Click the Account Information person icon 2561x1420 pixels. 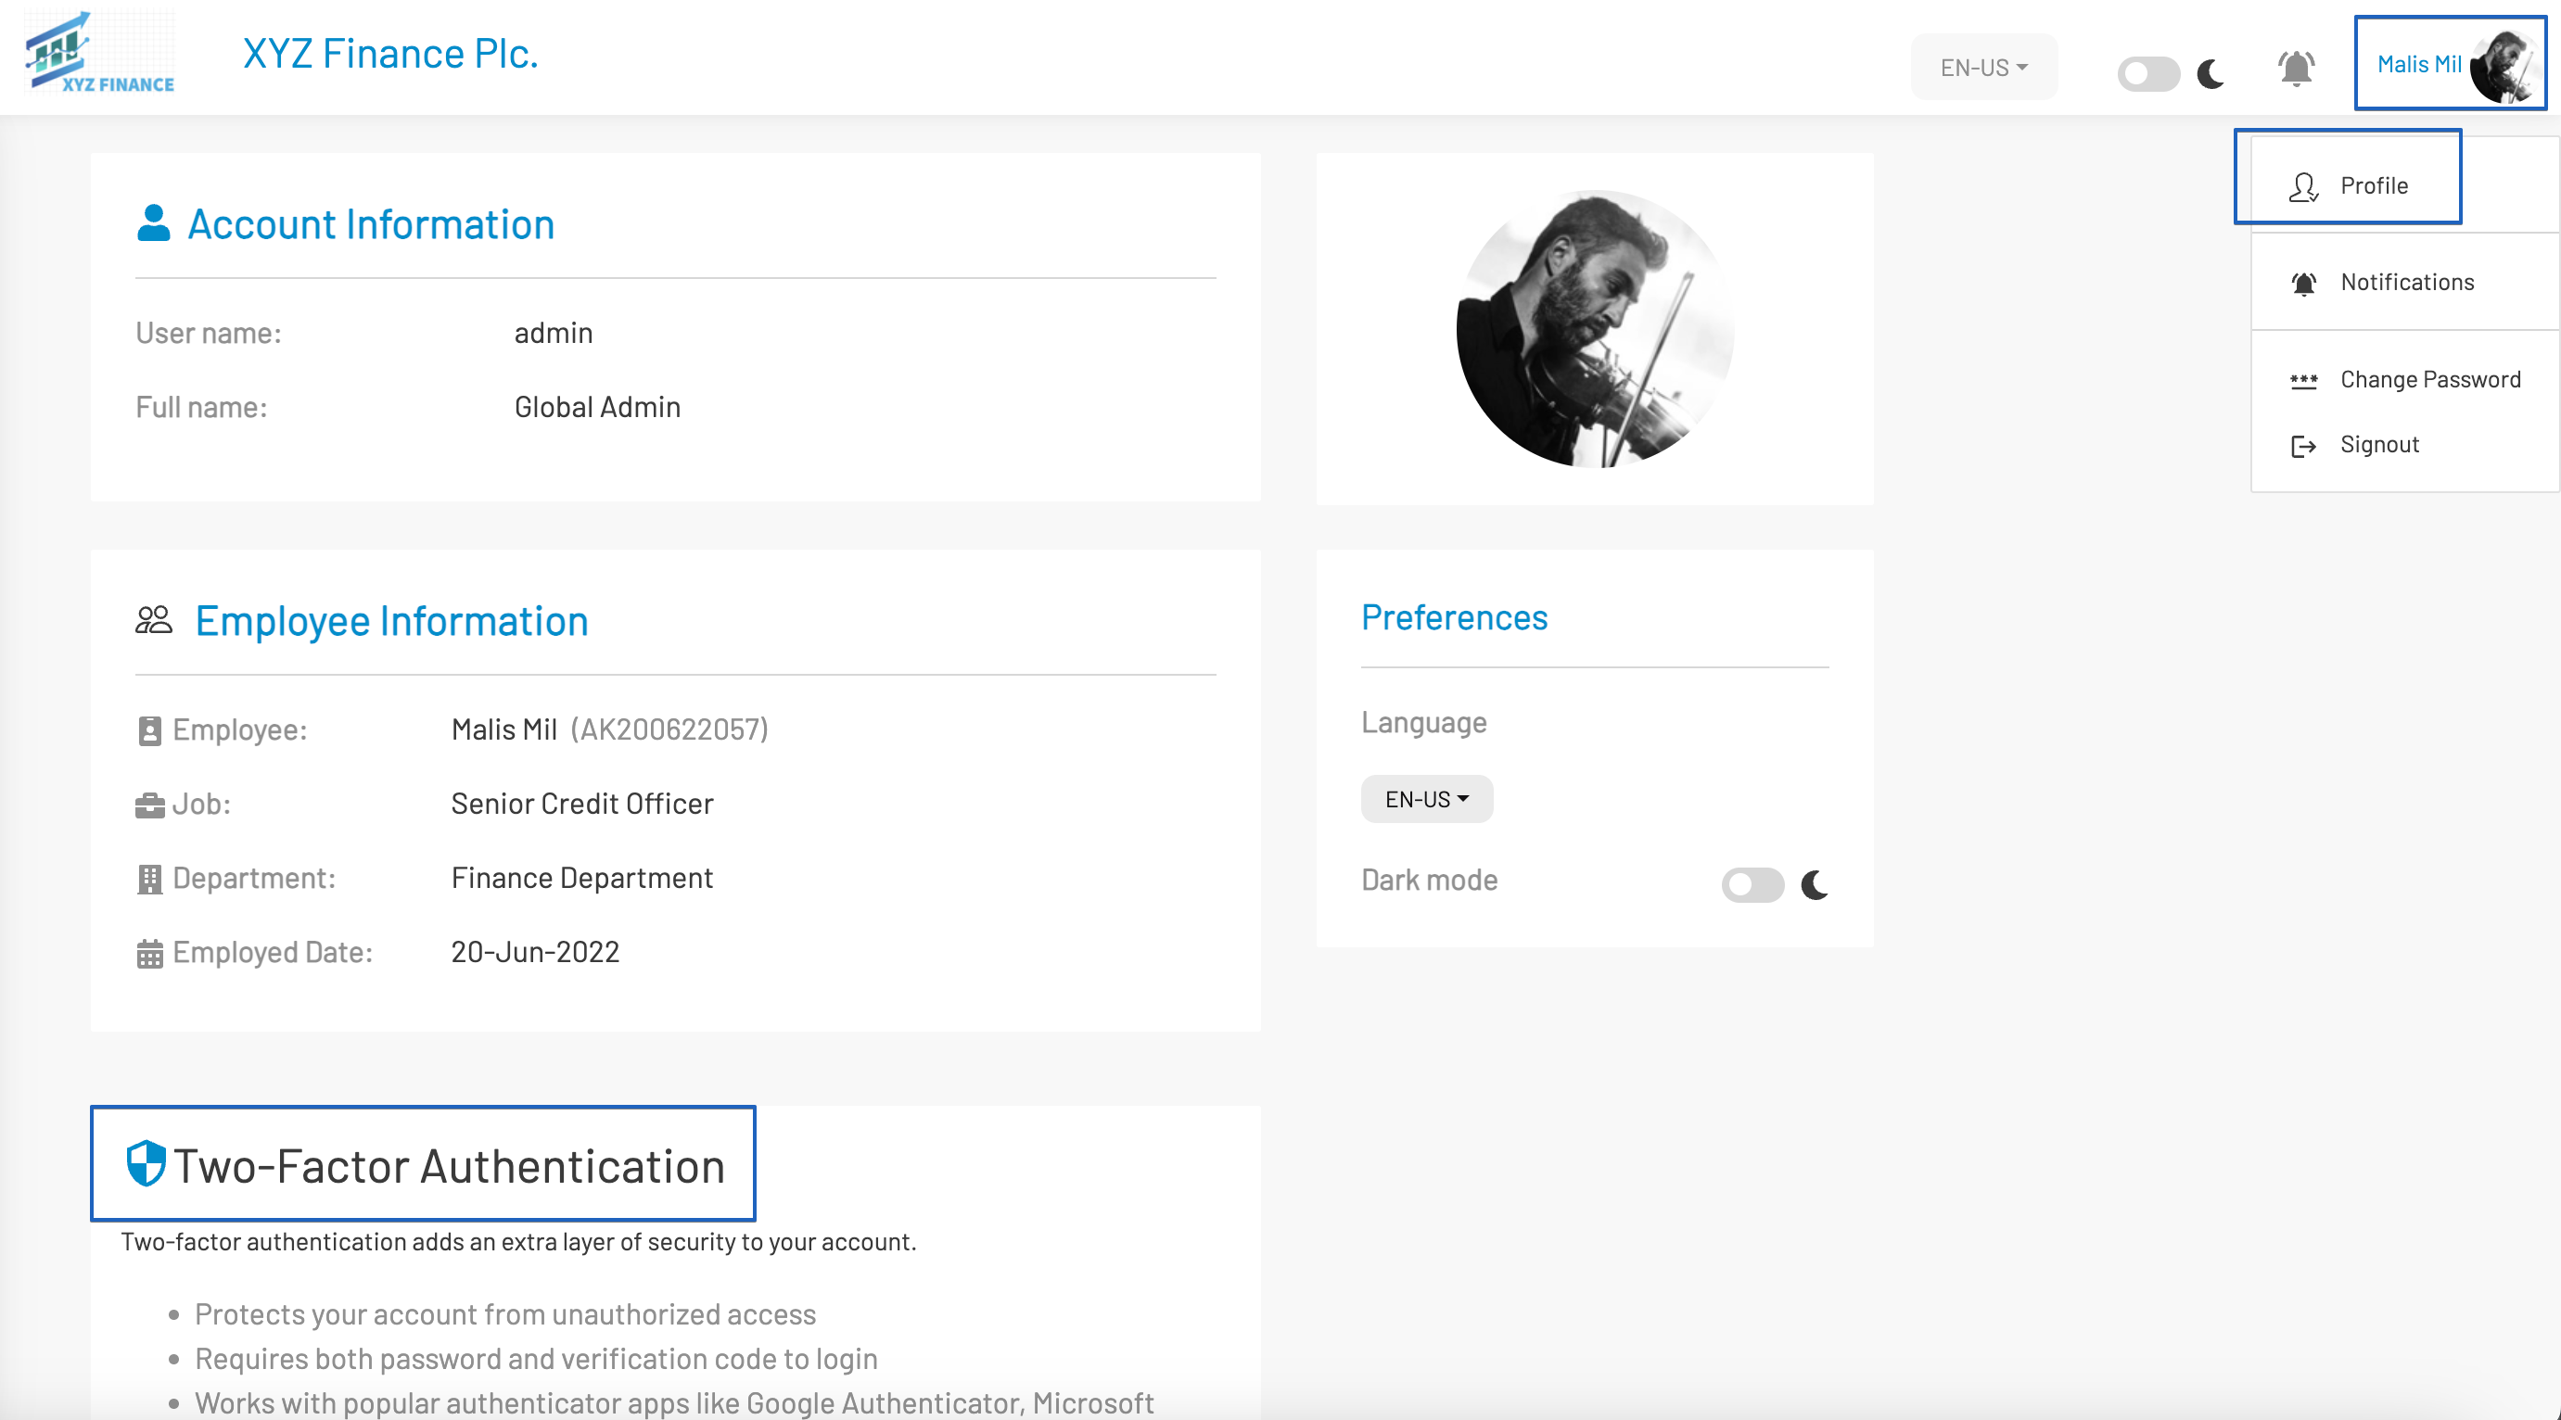(x=153, y=223)
